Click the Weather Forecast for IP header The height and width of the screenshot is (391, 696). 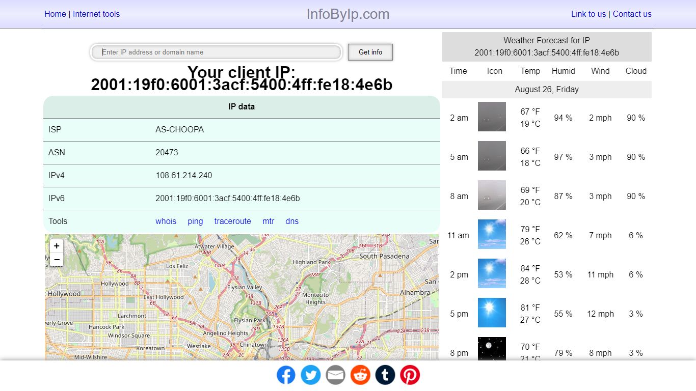pos(547,46)
